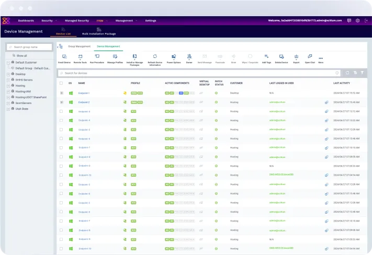Click Install or Manage Packages icon
Viewport: 372px width, 255px height.
click(134, 56)
